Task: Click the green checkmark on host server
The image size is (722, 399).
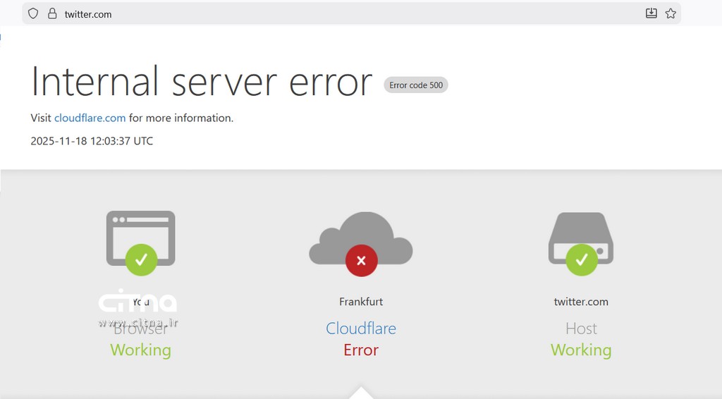Action: 581,259
